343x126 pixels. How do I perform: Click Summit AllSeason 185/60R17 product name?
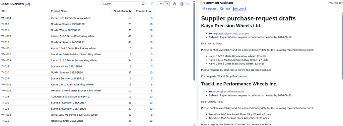68,103
